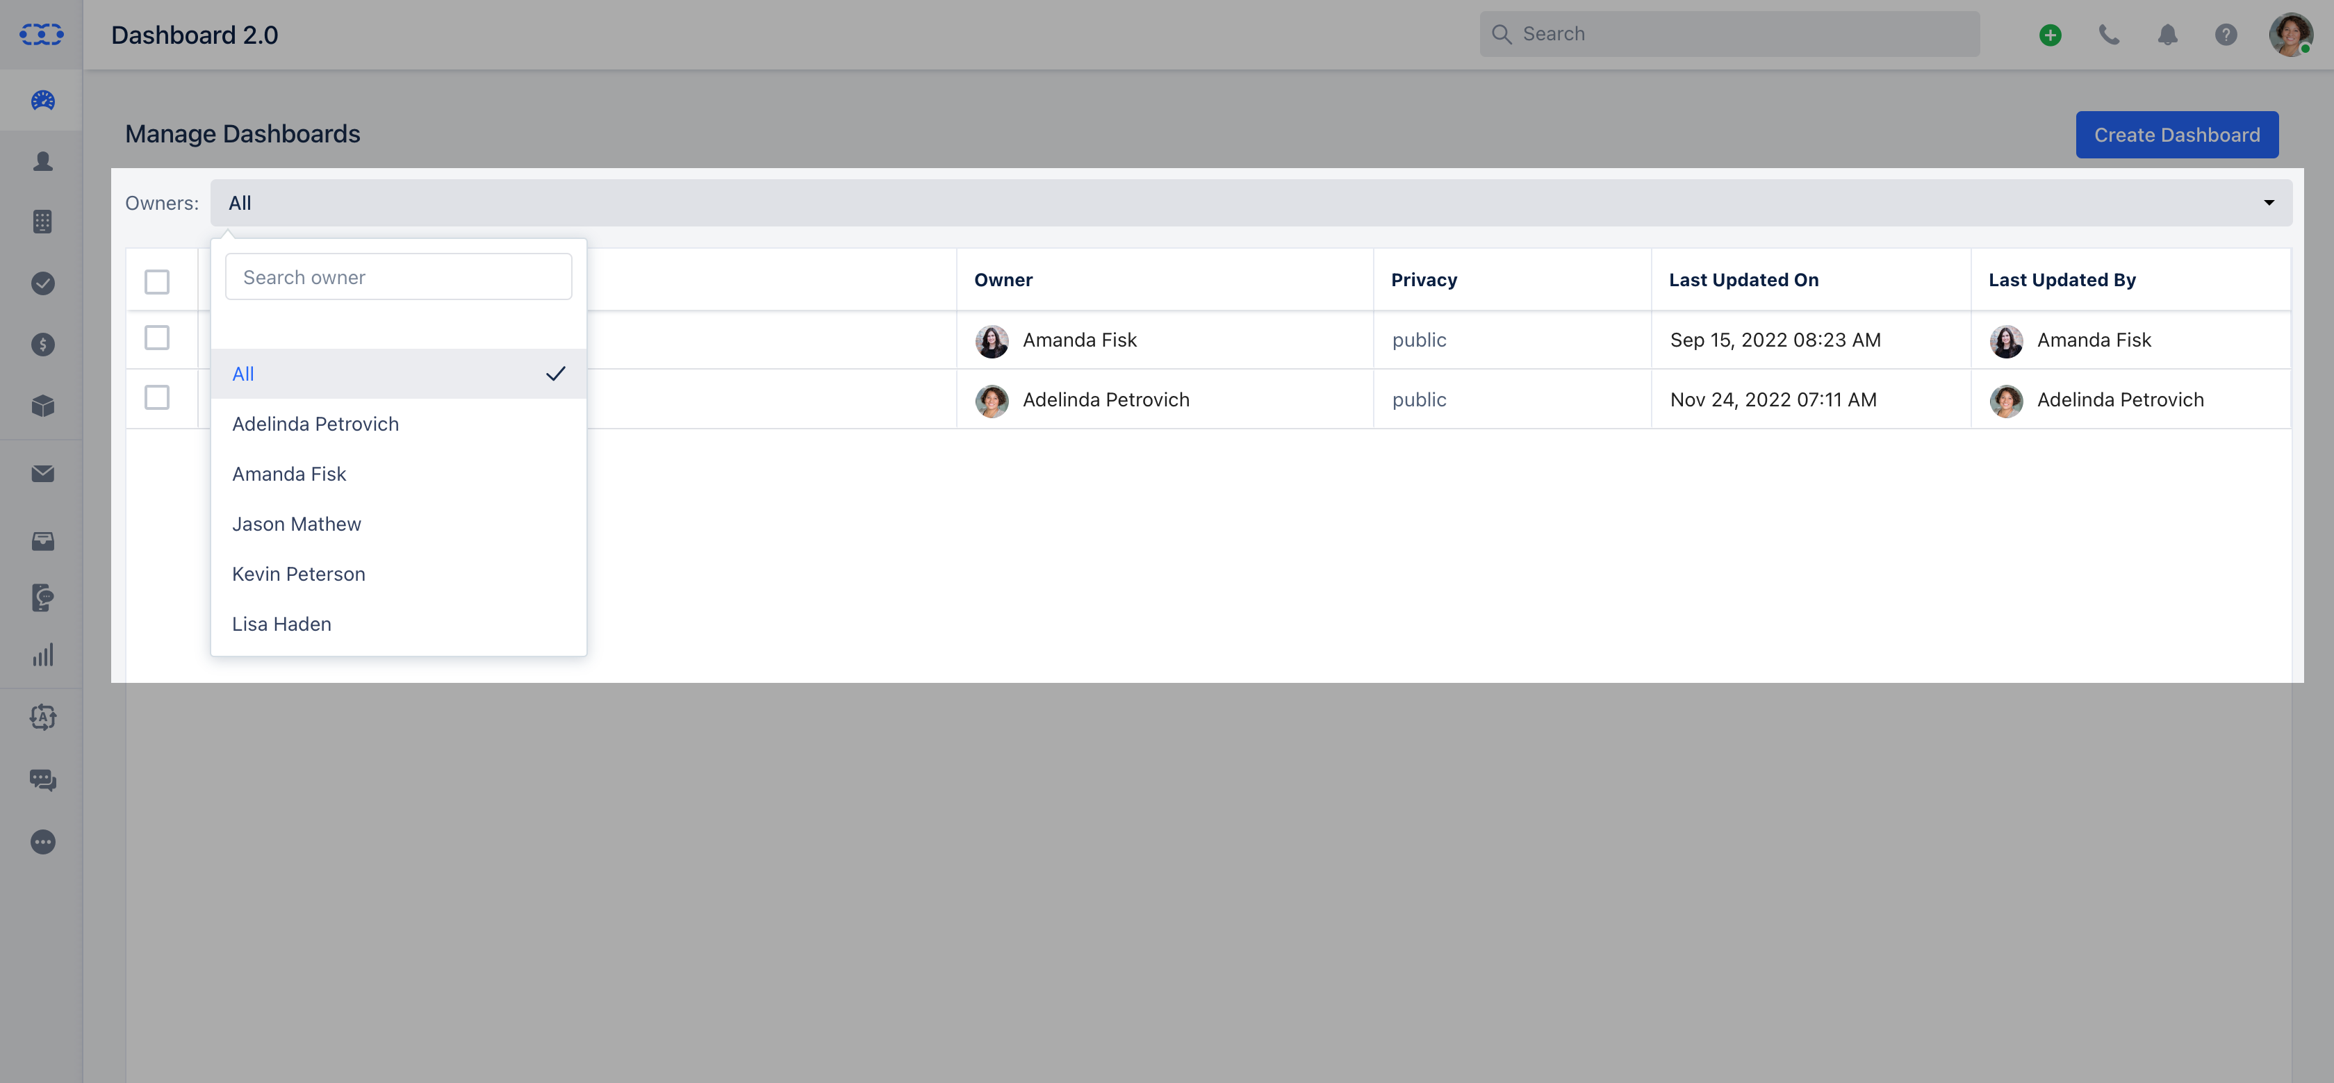The image size is (2334, 1083).
Task: Click Amanda Fisk in Last Updated By column
Action: click(2094, 340)
